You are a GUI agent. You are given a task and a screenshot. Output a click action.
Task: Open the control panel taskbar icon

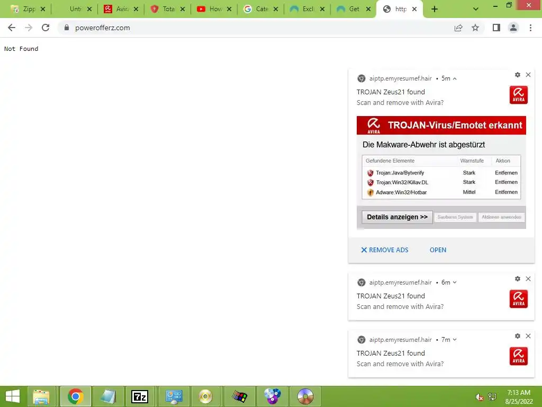pos(174,396)
